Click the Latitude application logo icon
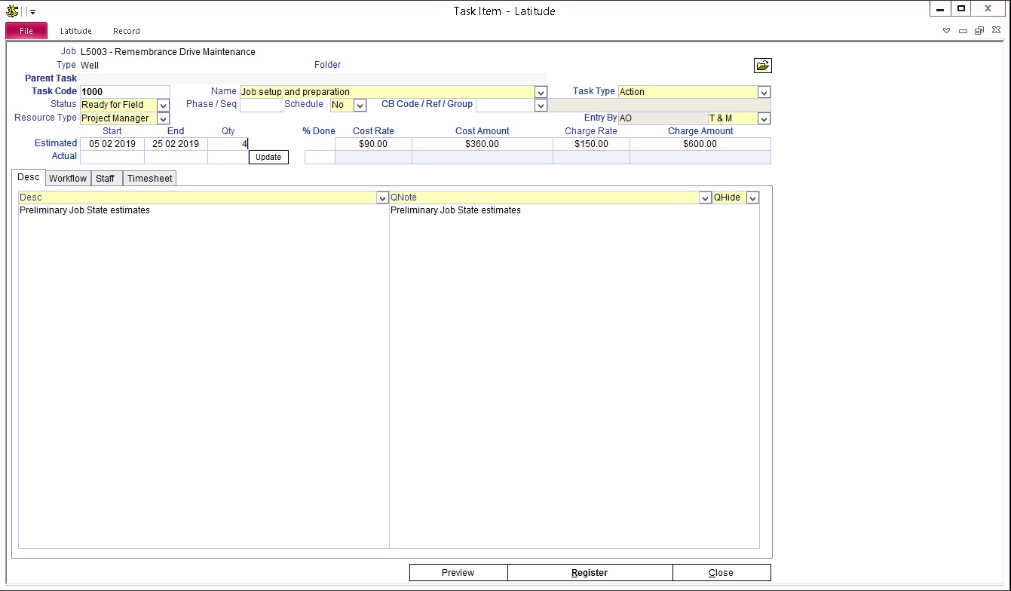This screenshot has width=1011, height=591. pos(12,11)
